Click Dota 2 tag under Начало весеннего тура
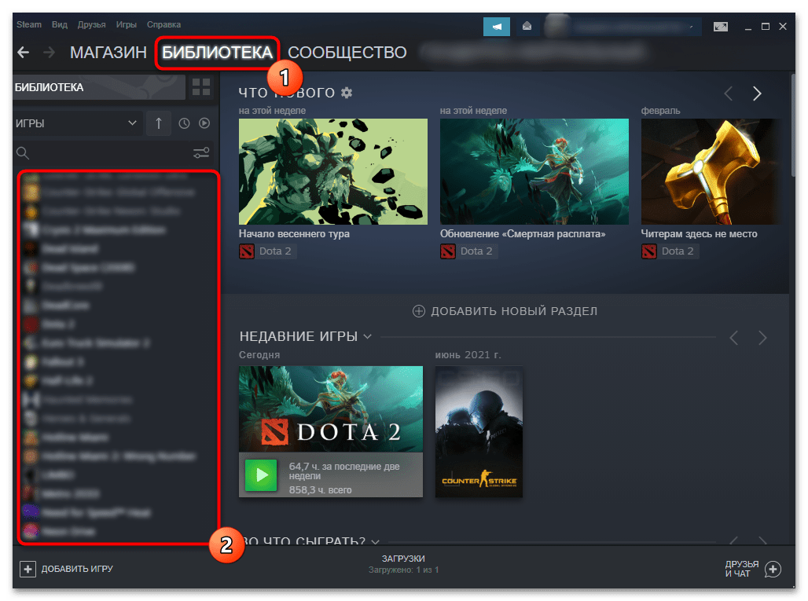The height and width of the screenshot is (601, 808). (x=267, y=251)
